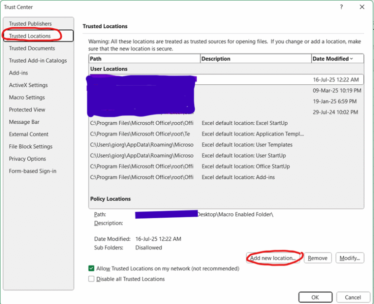Switch to Trusted Publishers category
The width and height of the screenshot is (374, 304).
(30, 24)
